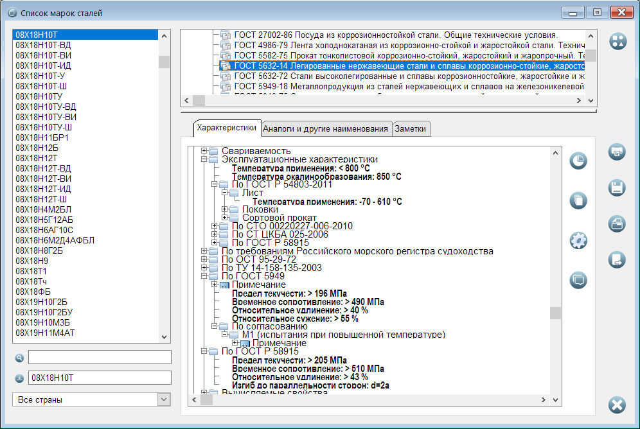640x429 pixels.
Task: Open the Все страны country dropdown
Action: pos(164,399)
